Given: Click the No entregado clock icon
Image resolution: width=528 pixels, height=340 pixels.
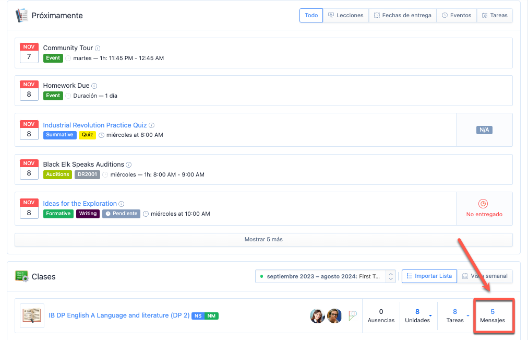Looking at the screenshot, I should click(x=483, y=204).
